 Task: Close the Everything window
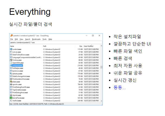[99, 36]
